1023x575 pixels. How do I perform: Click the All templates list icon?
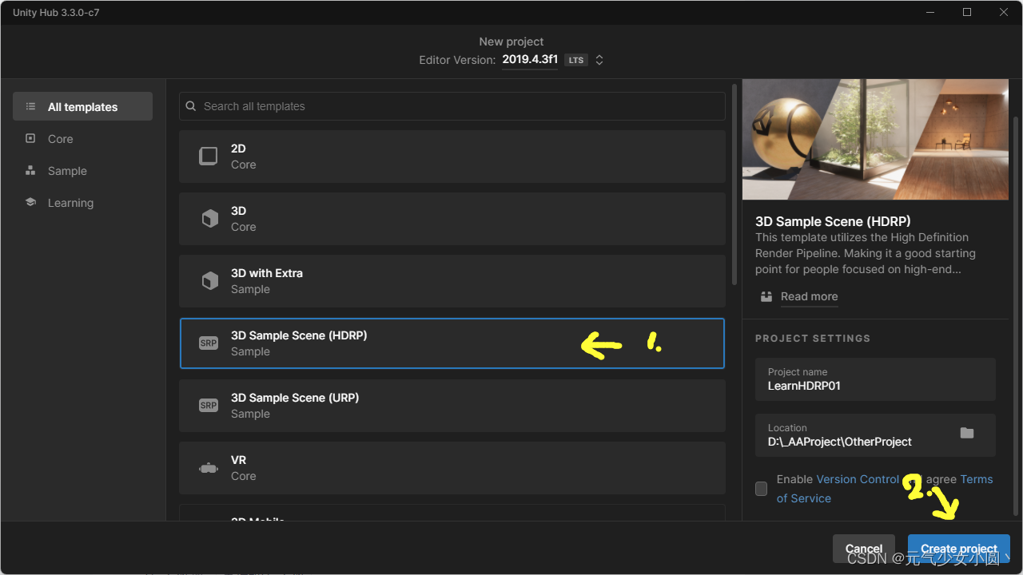30,106
